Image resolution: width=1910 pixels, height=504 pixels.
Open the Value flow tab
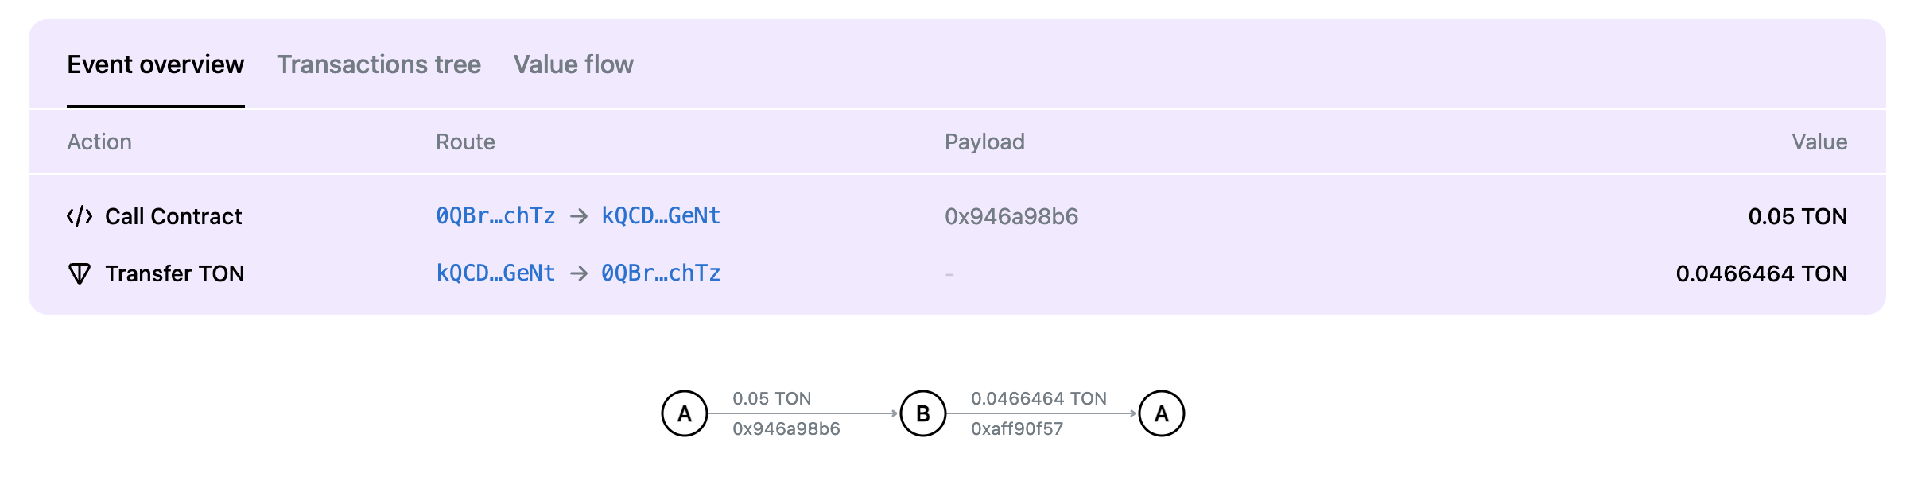573,64
